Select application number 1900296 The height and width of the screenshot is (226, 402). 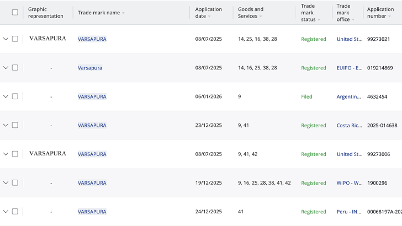(x=377, y=183)
